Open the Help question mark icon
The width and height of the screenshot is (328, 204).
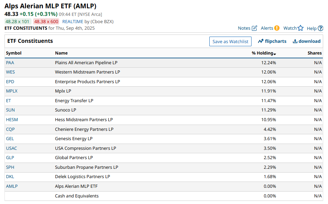(320, 28)
